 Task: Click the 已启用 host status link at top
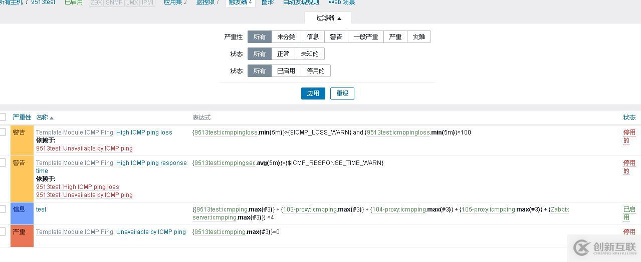click(74, 2)
